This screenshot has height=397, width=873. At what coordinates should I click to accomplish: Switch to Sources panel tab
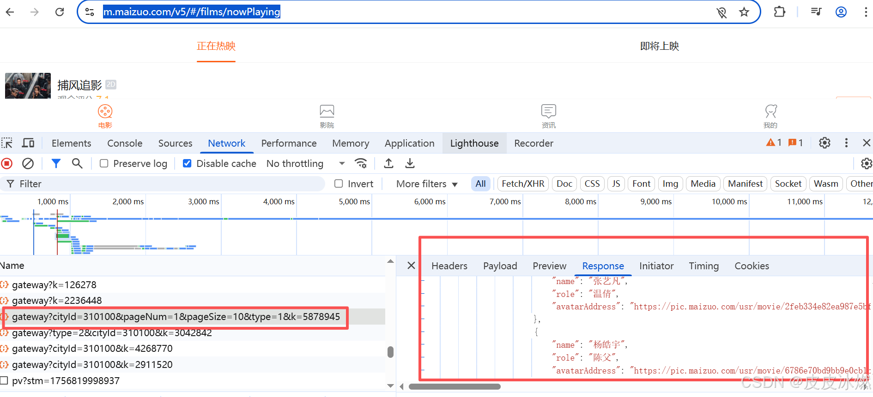pos(175,143)
